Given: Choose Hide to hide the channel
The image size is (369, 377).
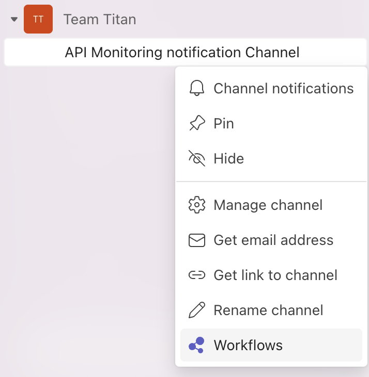Looking at the screenshot, I should (271, 158).
